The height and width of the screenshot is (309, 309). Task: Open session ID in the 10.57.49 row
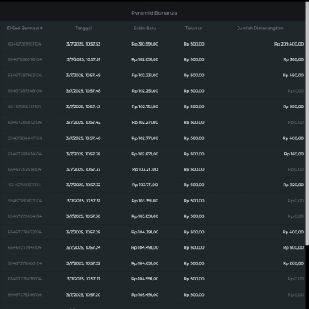pos(25,76)
